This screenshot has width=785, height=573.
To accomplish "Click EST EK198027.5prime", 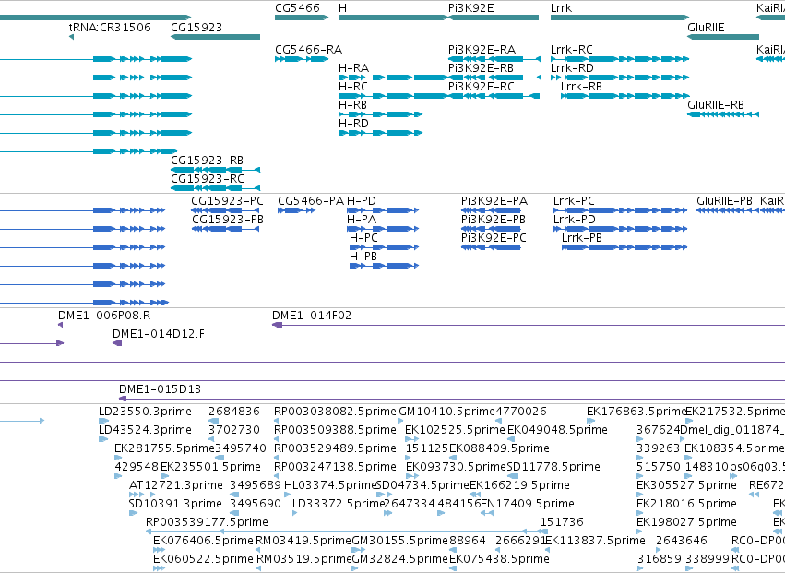I will 639,531.
